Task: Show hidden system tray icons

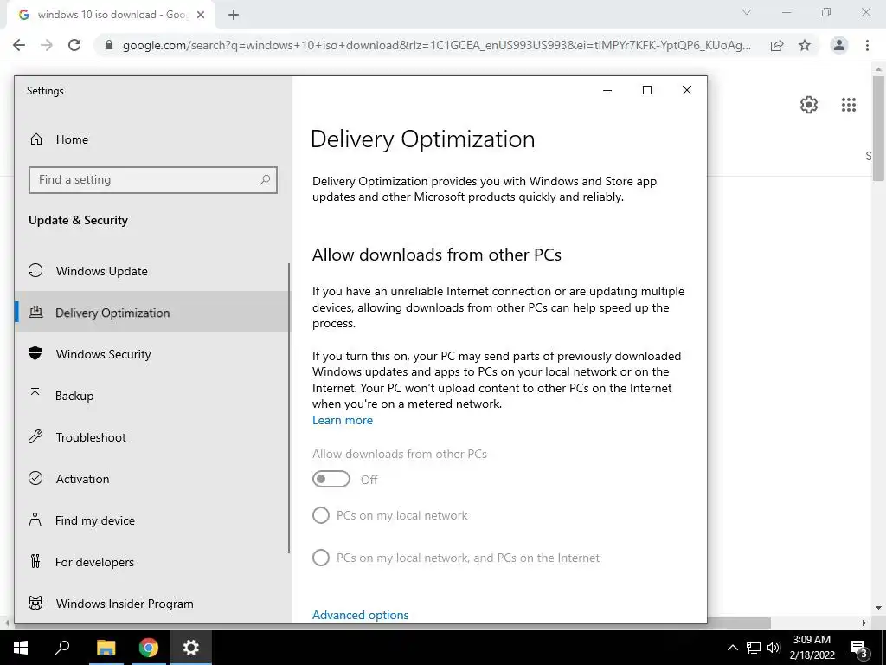Action: point(732,648)
